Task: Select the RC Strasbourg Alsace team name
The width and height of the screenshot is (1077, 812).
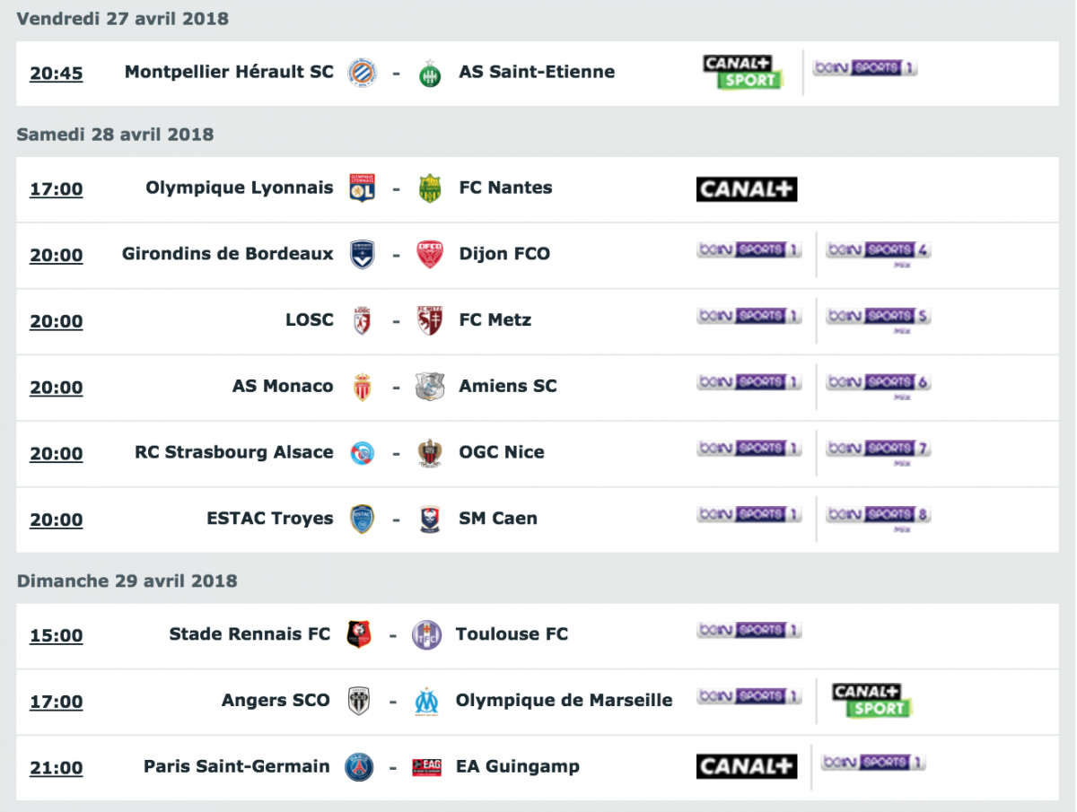Action: pos(234,452)
